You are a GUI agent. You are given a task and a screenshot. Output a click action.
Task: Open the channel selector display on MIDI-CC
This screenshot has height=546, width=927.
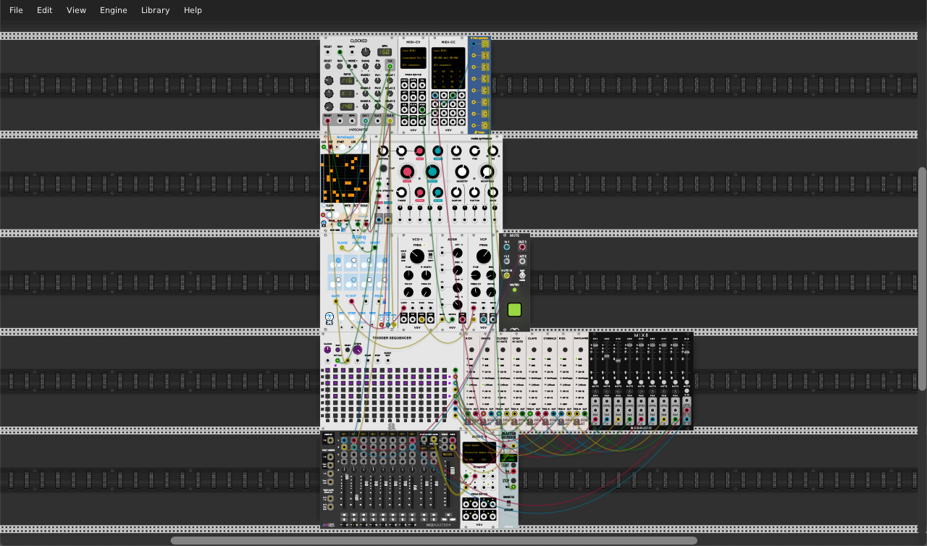click(448, 64)
